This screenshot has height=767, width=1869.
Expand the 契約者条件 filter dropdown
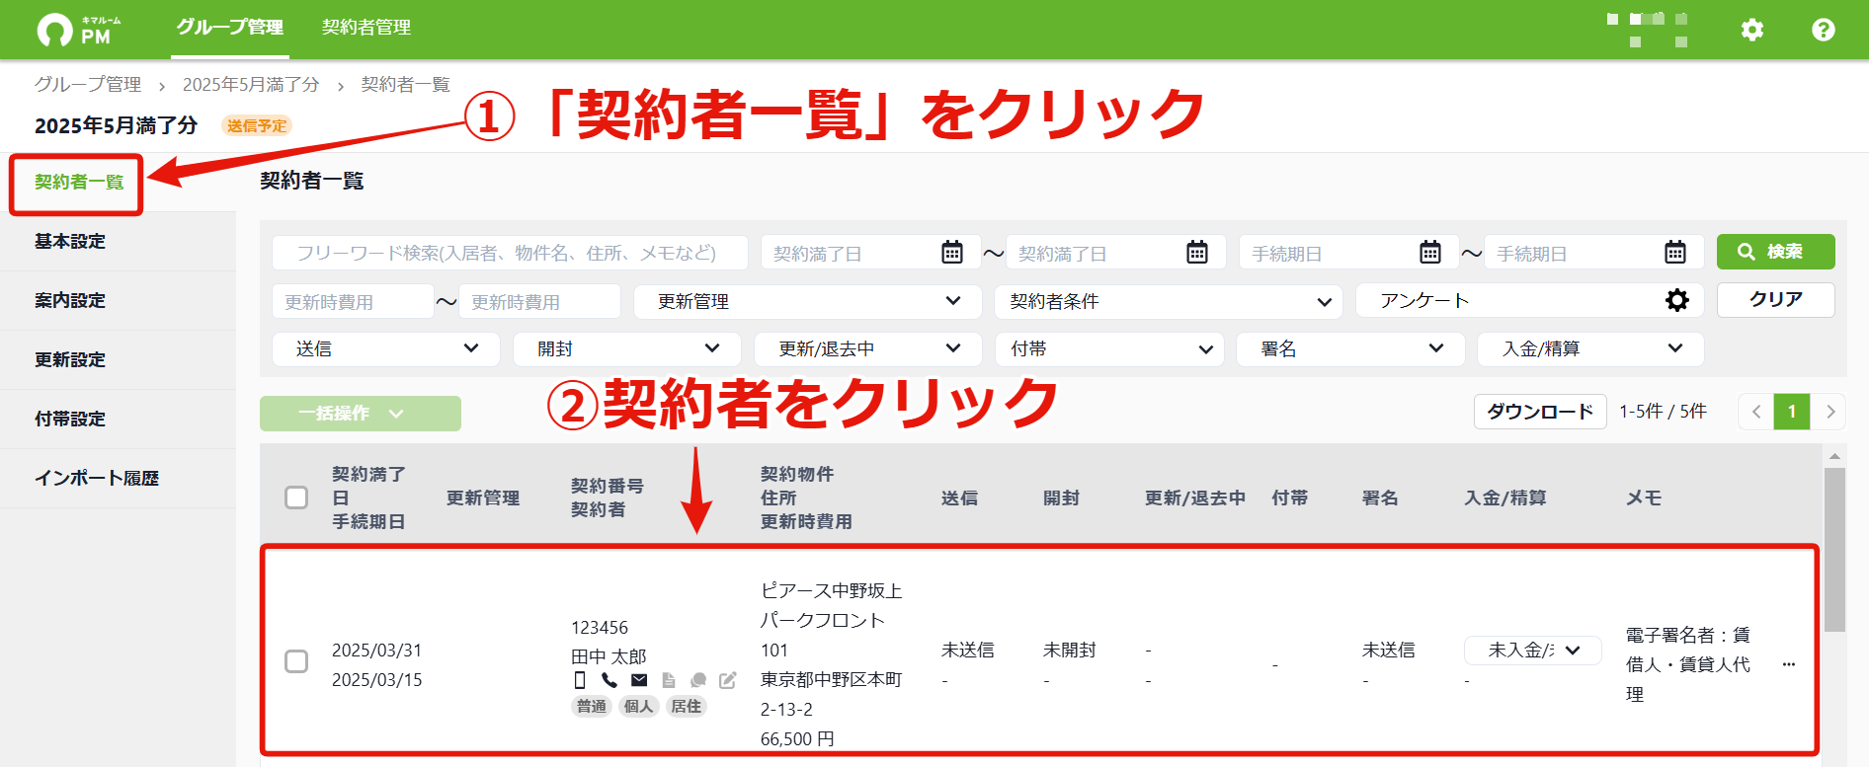[1169, 301]
